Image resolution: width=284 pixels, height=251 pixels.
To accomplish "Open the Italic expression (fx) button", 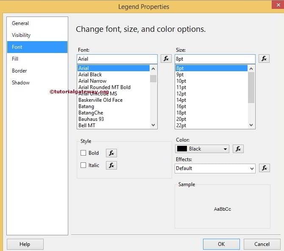I will (x=111, y=165).
